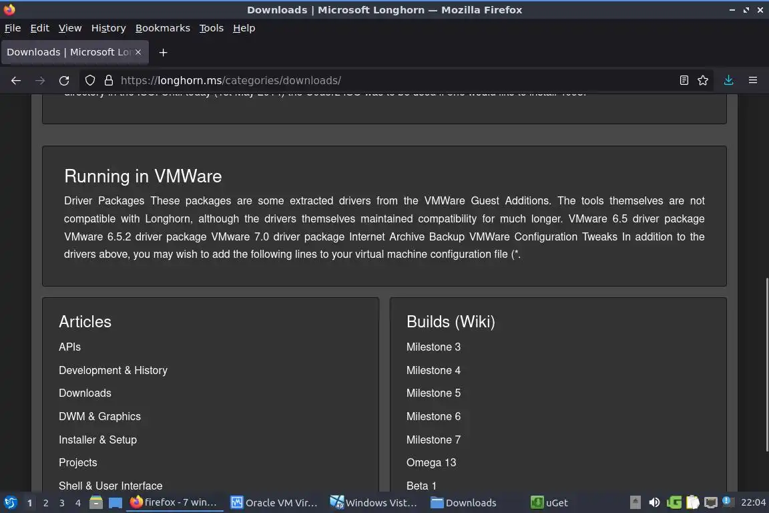Open the Tools menu
Screen dimensions: 769x513
click(212, 28)
